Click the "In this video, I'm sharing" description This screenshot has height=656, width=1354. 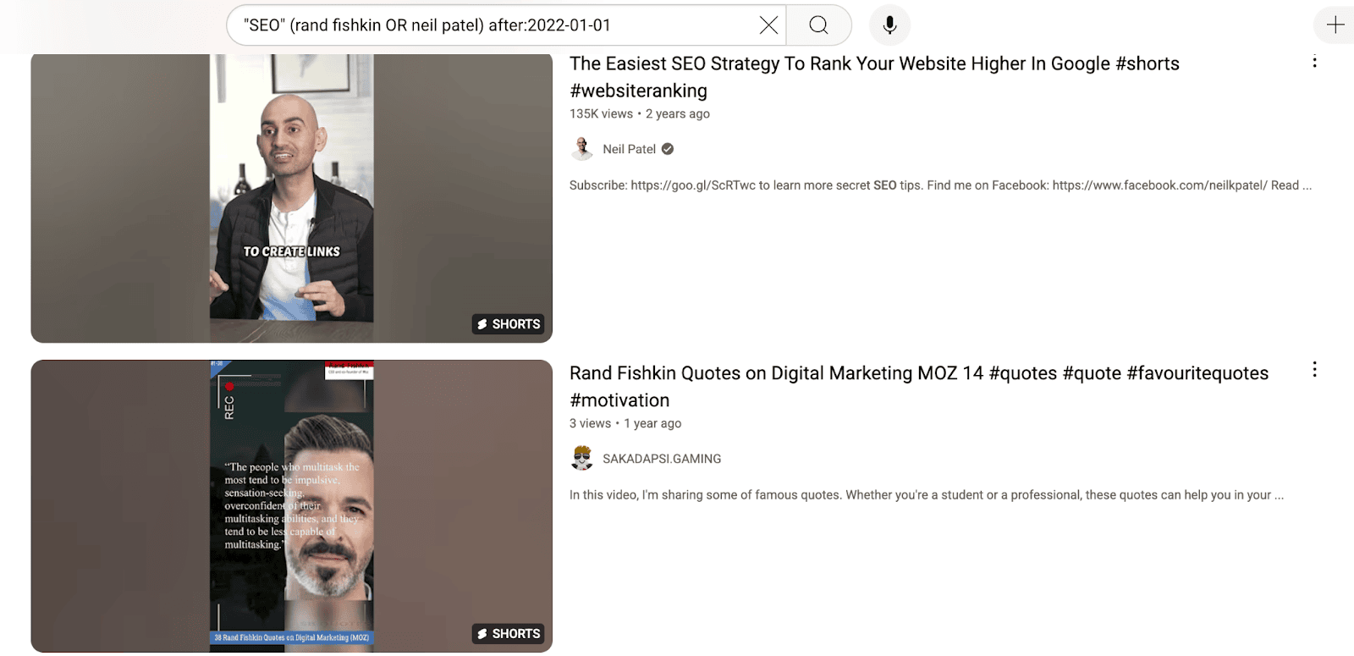[x=926, y=495]
